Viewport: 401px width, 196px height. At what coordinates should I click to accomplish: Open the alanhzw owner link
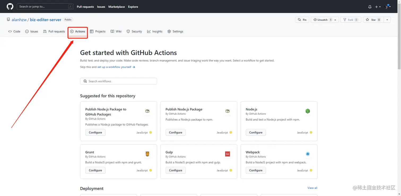(19, 20)
